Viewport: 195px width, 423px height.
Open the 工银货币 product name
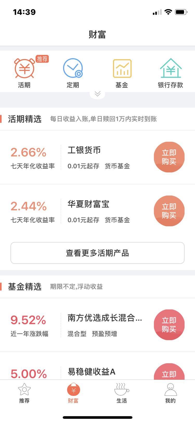pos(84,150)
